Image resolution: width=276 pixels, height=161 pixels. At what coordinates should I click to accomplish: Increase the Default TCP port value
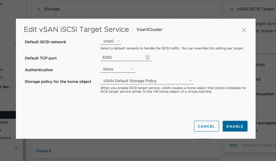coord(147,56)
